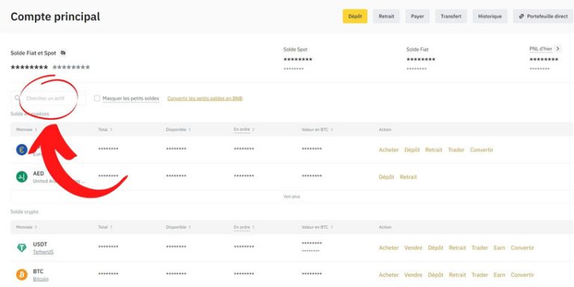Image resolution: width=574 pixels, height=287 pixels.
Task: Toggle balance visibility eye icon
Action: coord(63,53)
